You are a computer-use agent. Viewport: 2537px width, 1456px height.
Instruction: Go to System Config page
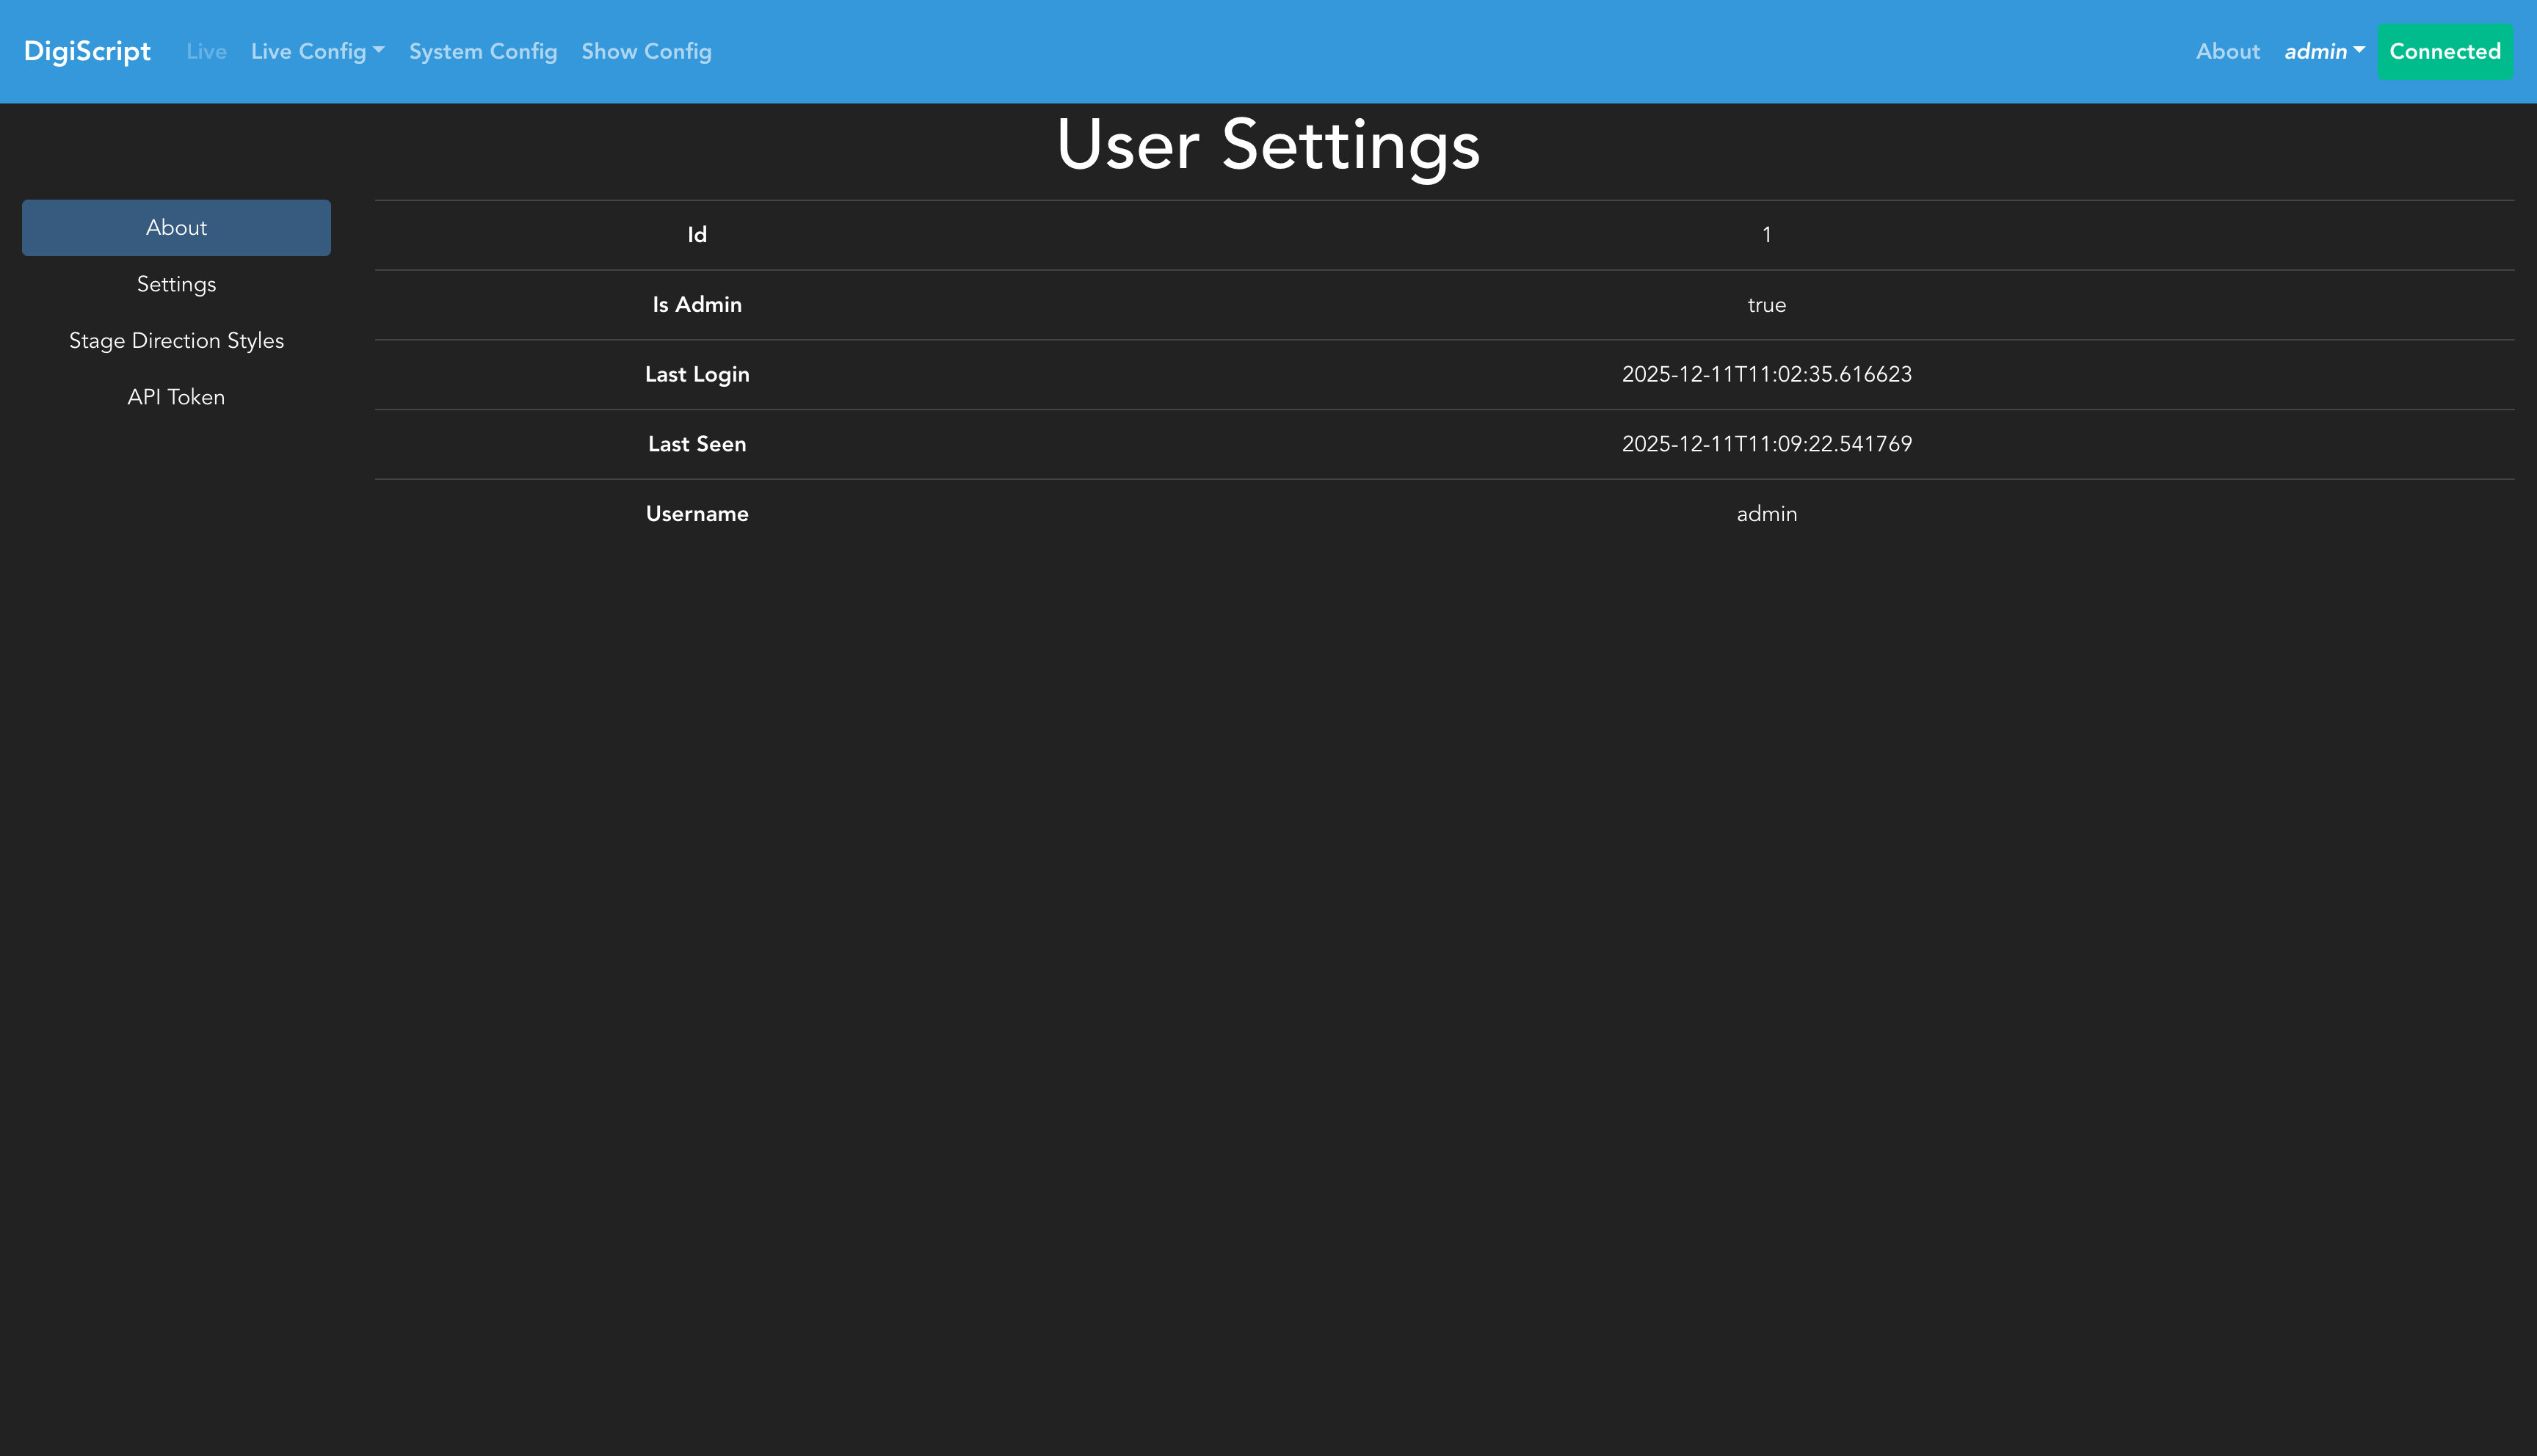(482, 51)
